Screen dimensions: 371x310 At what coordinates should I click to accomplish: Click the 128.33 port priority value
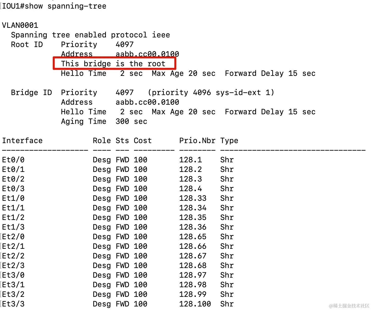point(193,198)
